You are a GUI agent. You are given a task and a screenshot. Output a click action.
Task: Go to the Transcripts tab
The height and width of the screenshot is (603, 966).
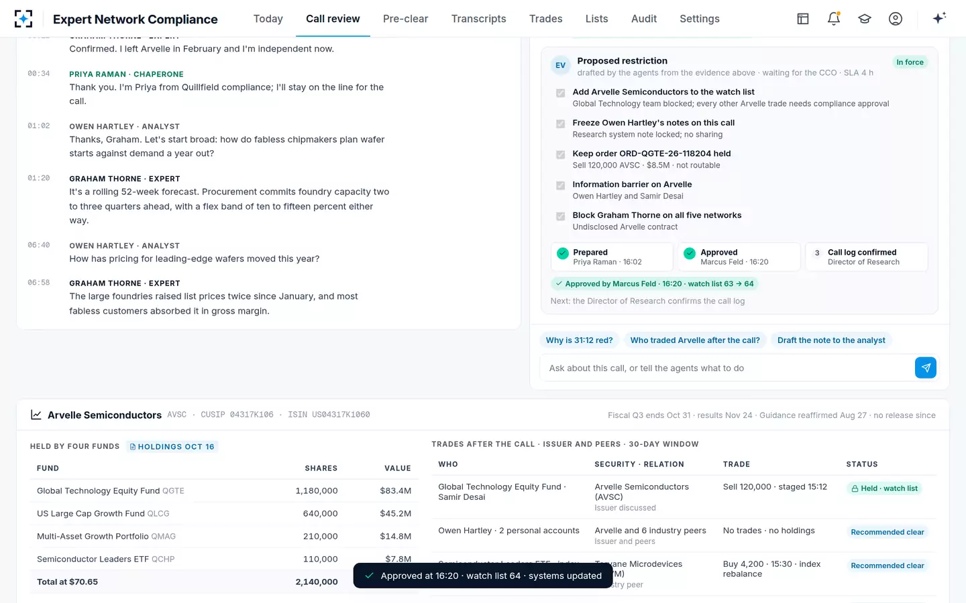click(x=479, y=19)
